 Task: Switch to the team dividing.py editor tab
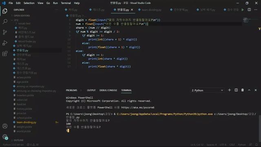150,10
